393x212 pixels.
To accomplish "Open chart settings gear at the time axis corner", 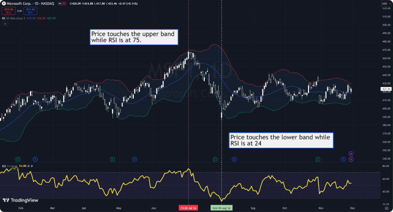I will [x=386, y=208].
